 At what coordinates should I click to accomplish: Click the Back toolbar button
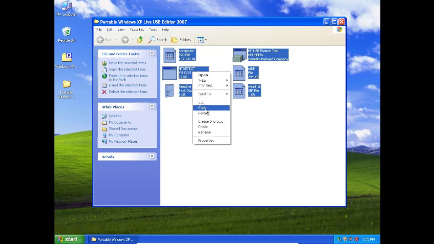(104, 40)
